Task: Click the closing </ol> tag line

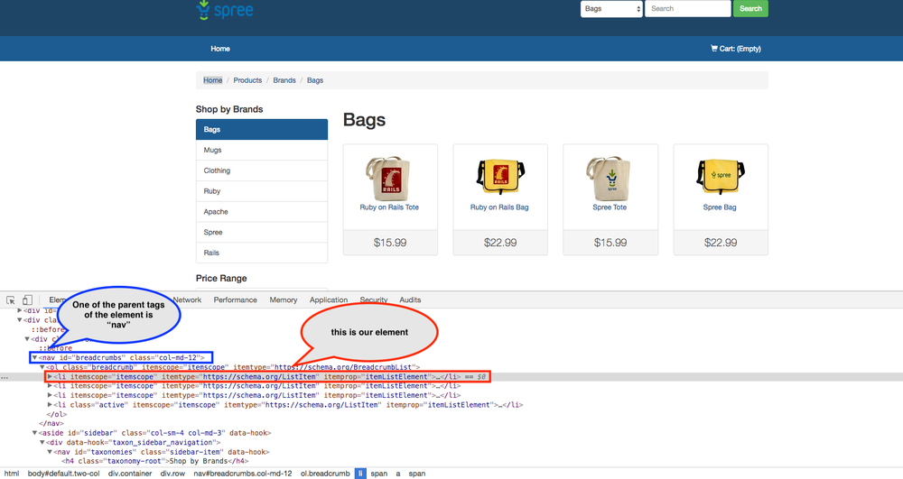Action: coord(56,414)
